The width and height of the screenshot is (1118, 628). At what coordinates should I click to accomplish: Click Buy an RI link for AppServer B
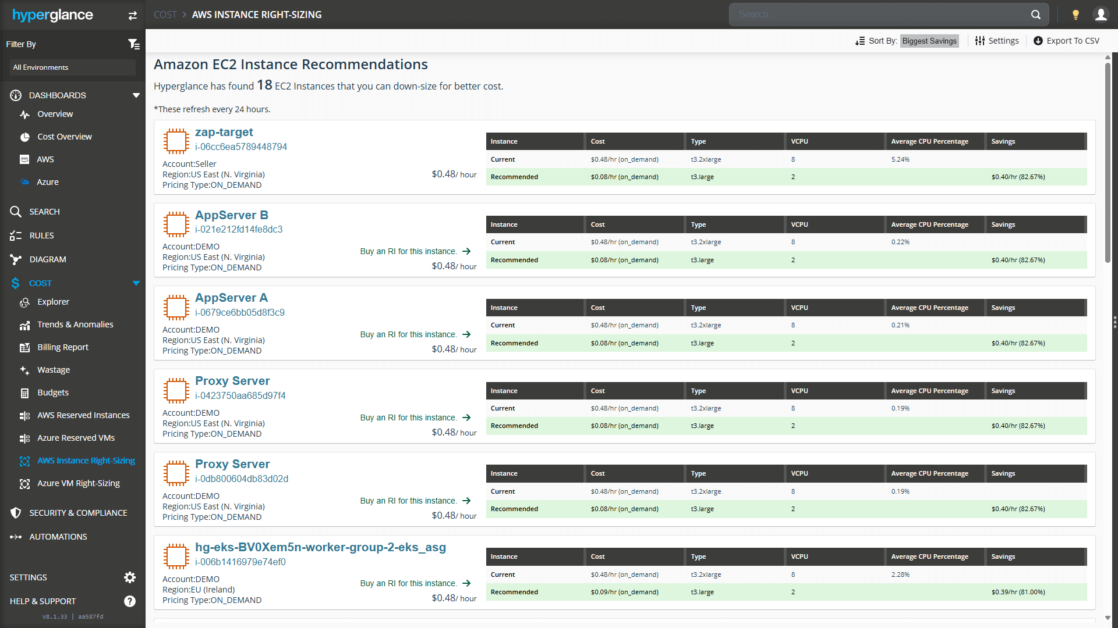(415, 251)
